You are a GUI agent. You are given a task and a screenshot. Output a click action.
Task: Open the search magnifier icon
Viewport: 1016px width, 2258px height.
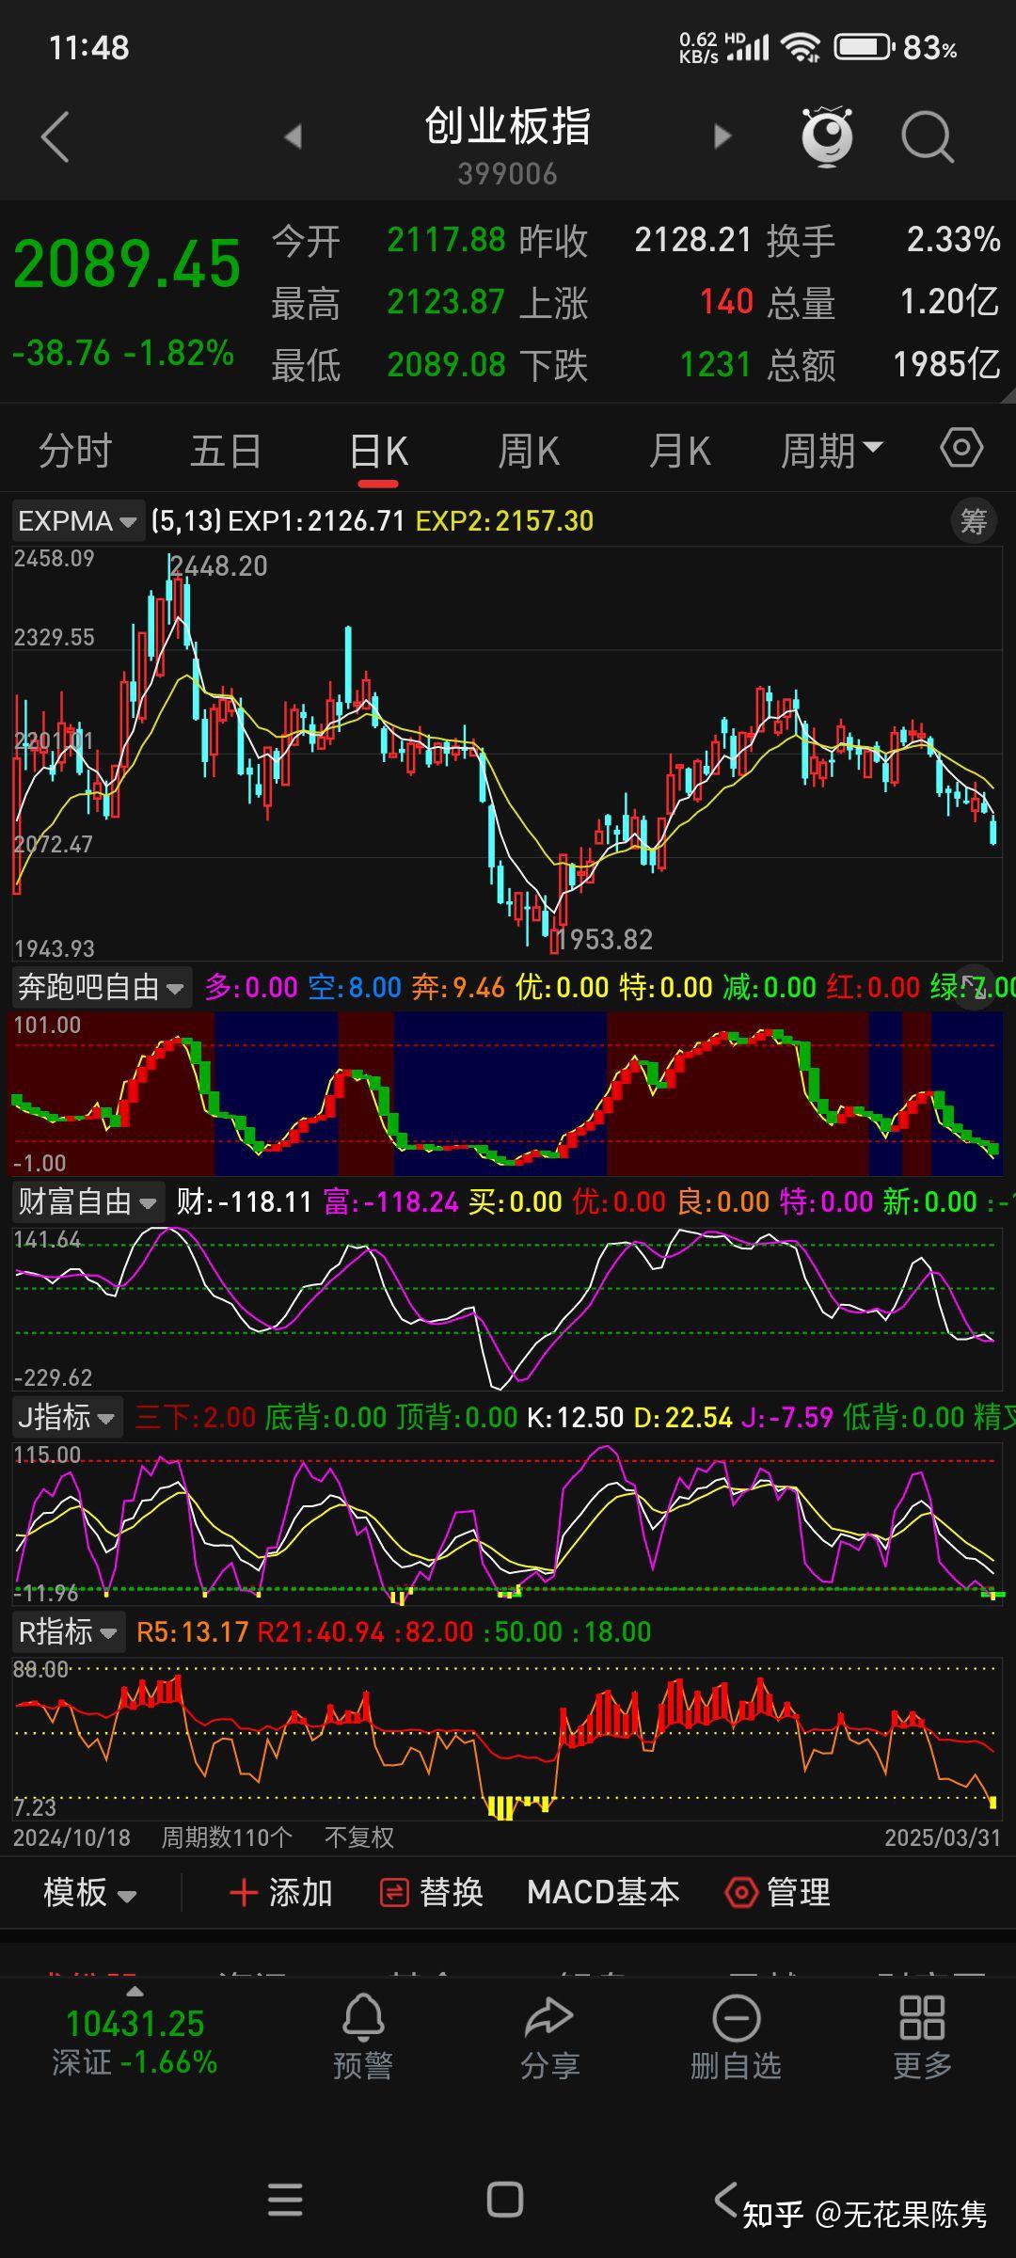point(927,137)
